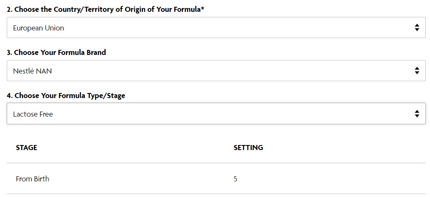Click the SETTING column header

[x=248, y=148]
